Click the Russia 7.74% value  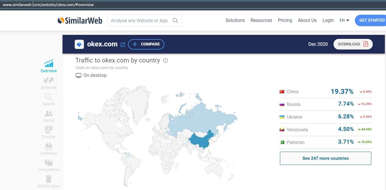pyautogui.click(x=346, y=104)
